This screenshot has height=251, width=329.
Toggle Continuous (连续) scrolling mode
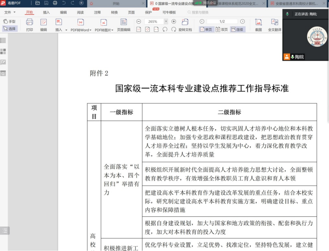[237, 30]
